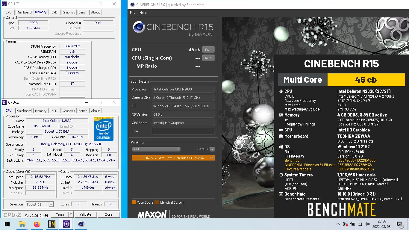
Task: Switch to BenchMate on the taskbar
Action: tap(51, 224)
